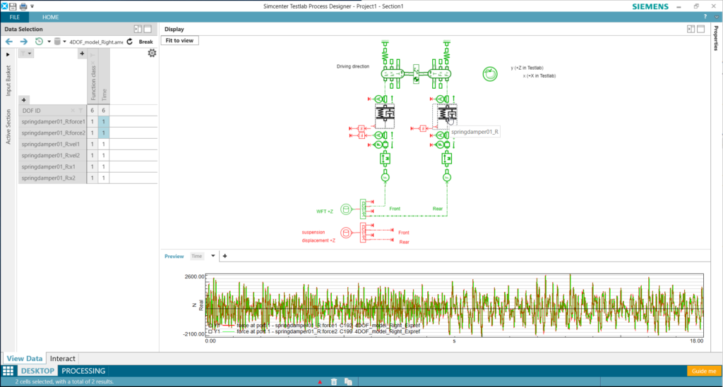The image size is (723, 387).
Task: Click the history clock icon
Action: tap(40, 42)
